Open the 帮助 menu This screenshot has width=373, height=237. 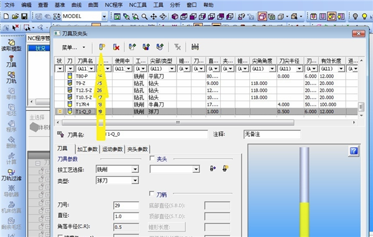tap(209, 5)
